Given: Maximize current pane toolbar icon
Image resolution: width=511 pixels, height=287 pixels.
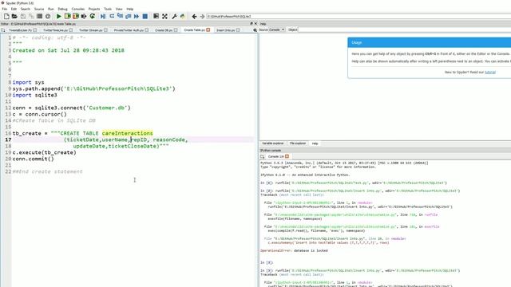Looking at the screenshot, I should (156, 16).
